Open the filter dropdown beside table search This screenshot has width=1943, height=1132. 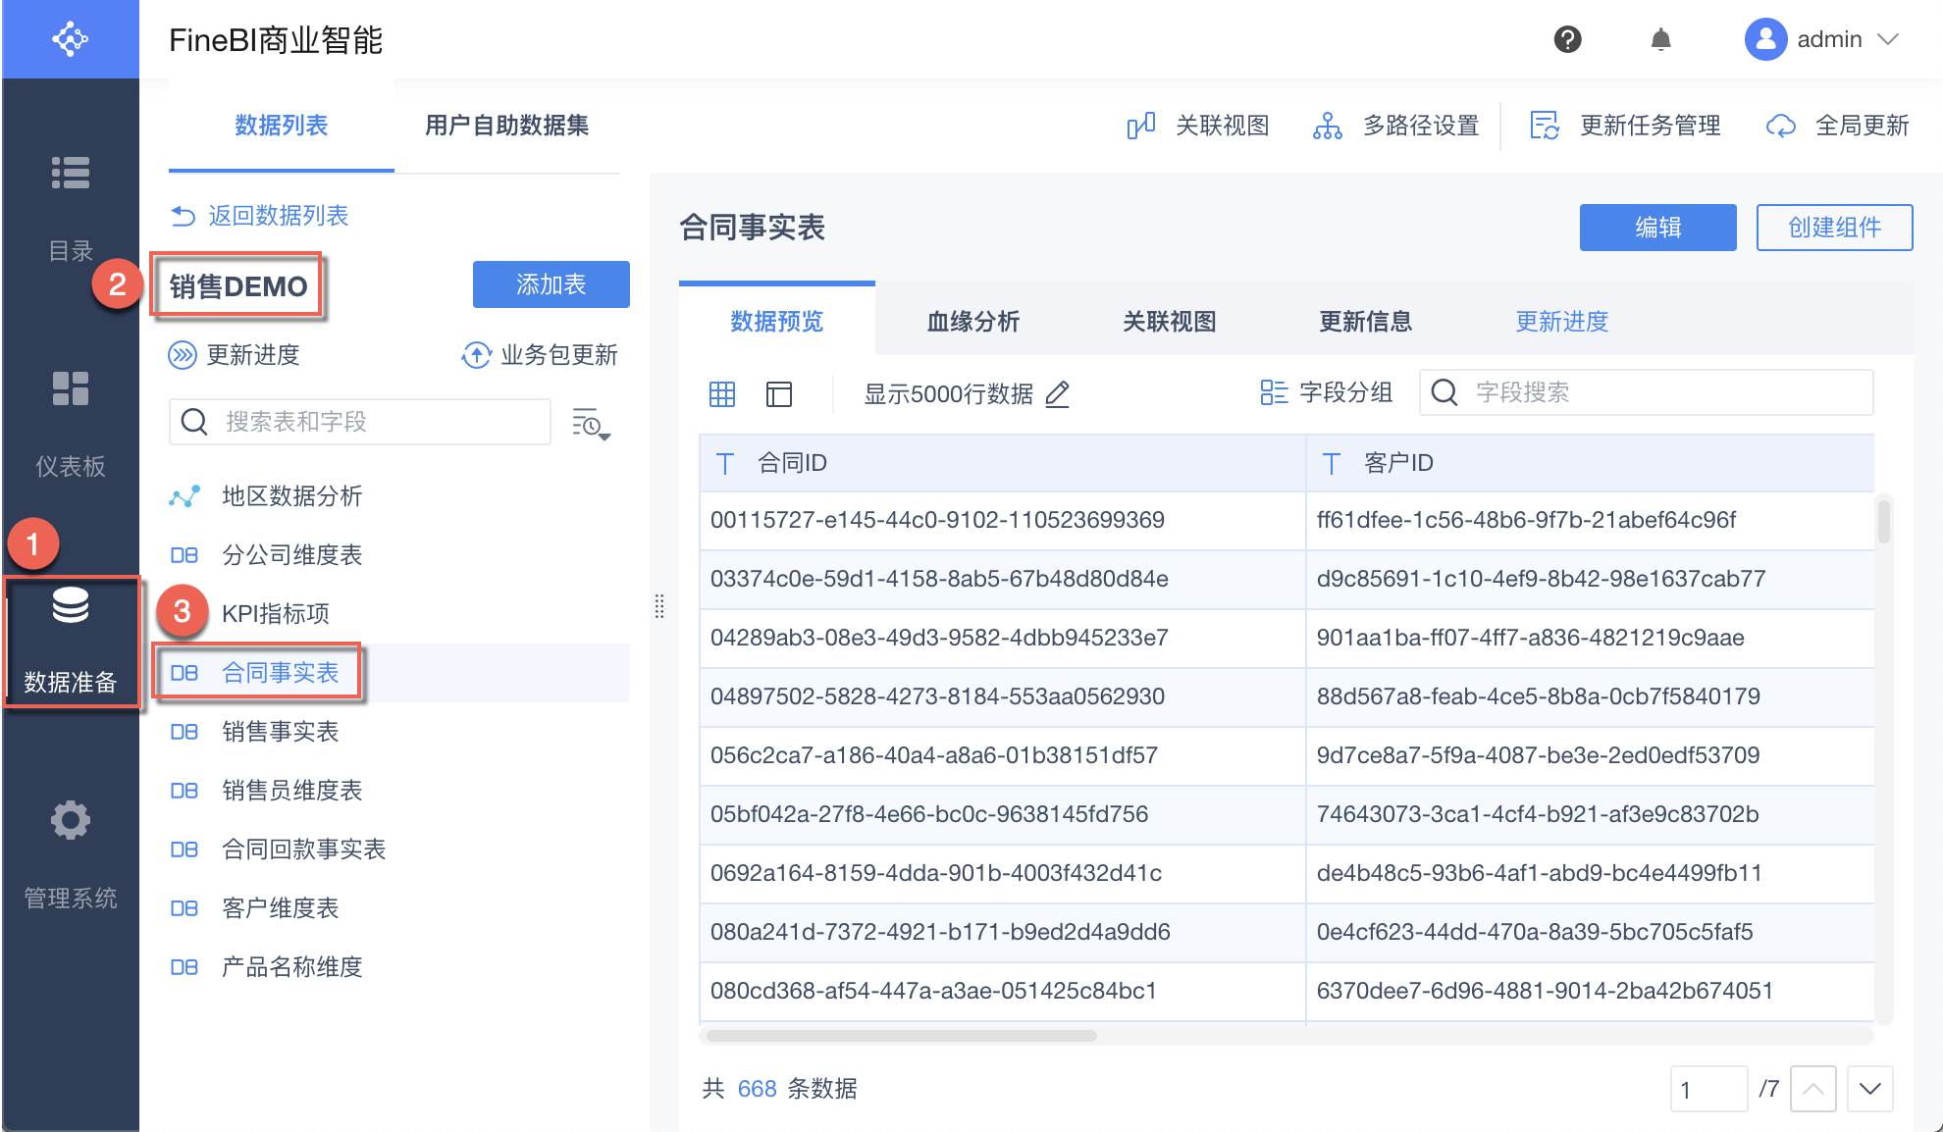[x=591, y=423]
